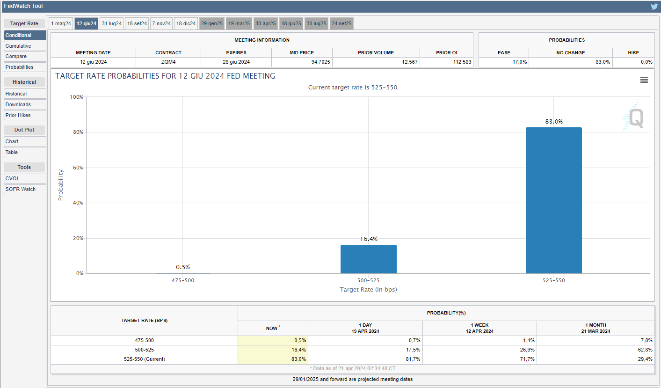Open the Dot Plot Chart
Image resolution: width=661 pixels, height=388 pixels.
pos(25,141)
